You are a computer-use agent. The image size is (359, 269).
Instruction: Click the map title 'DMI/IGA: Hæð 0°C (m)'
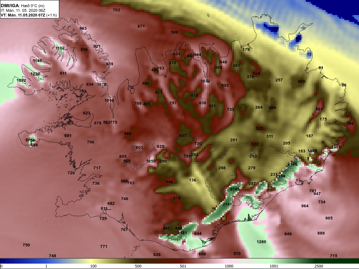[23, 5]
